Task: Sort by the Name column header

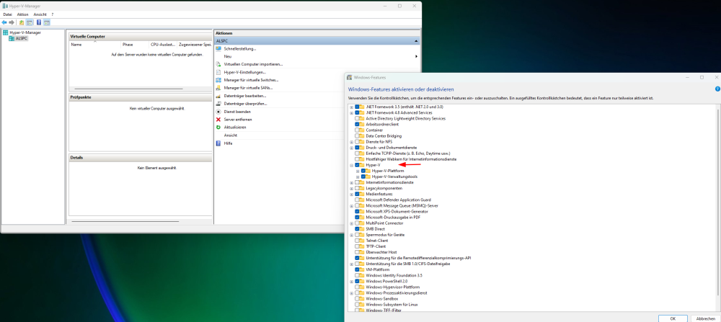Action: click(x=95, y=45)
